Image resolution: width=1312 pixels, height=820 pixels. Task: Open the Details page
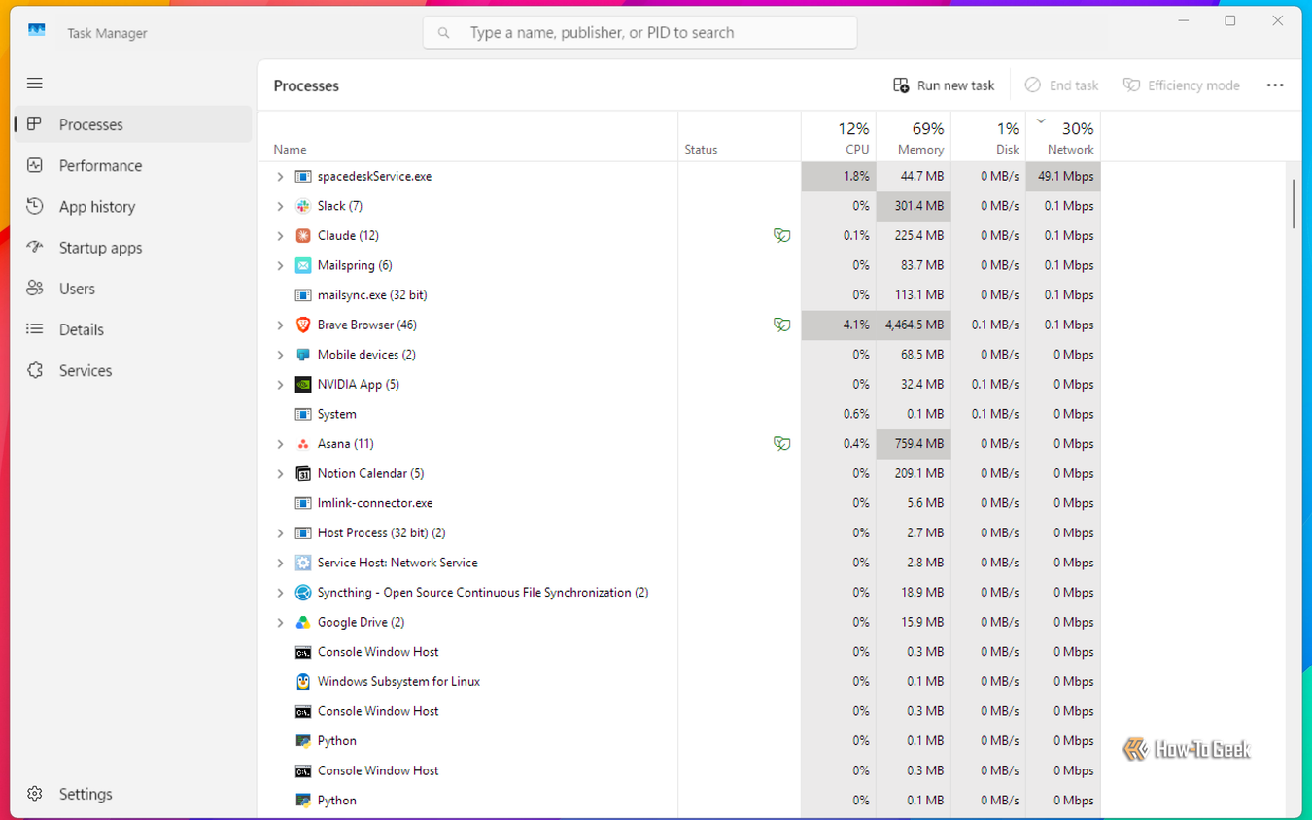pyautogui.click(x=134, y=329)
